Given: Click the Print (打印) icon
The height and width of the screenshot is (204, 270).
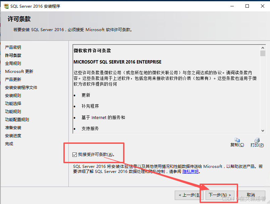Looking at the screenshot, I should pyautogui.click(x=257, y=140).
